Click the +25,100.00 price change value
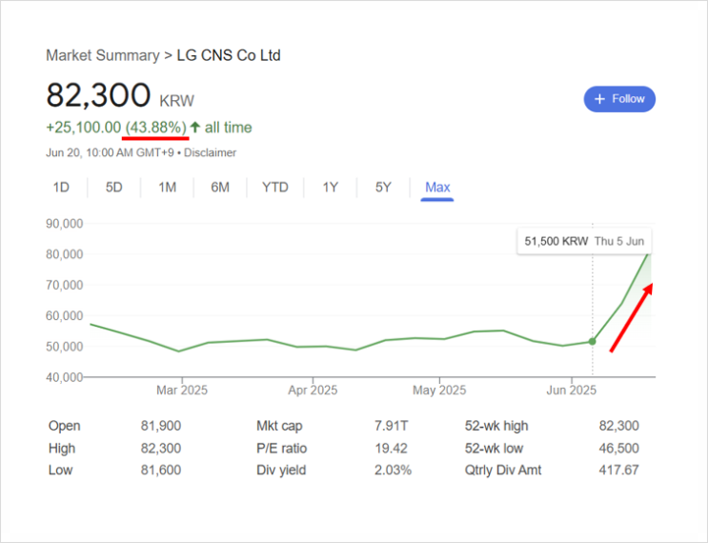This screenshot has width=708, height=543. (x=84, y=128)
